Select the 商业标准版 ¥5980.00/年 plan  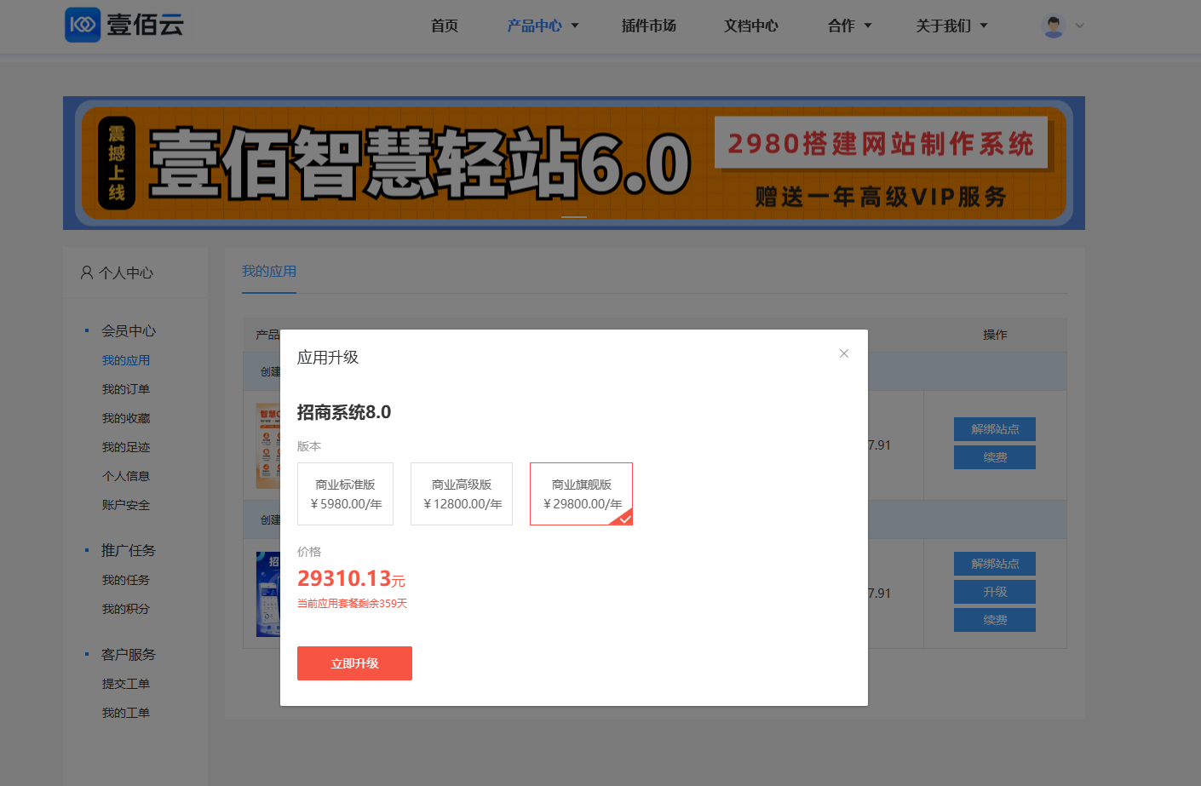tap(346, 494)
